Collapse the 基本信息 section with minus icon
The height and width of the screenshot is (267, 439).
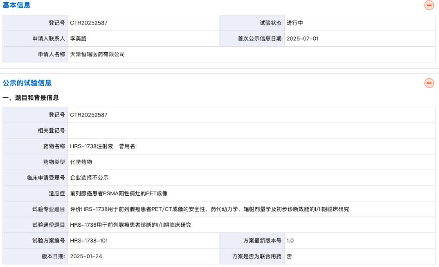click(429, 6)
